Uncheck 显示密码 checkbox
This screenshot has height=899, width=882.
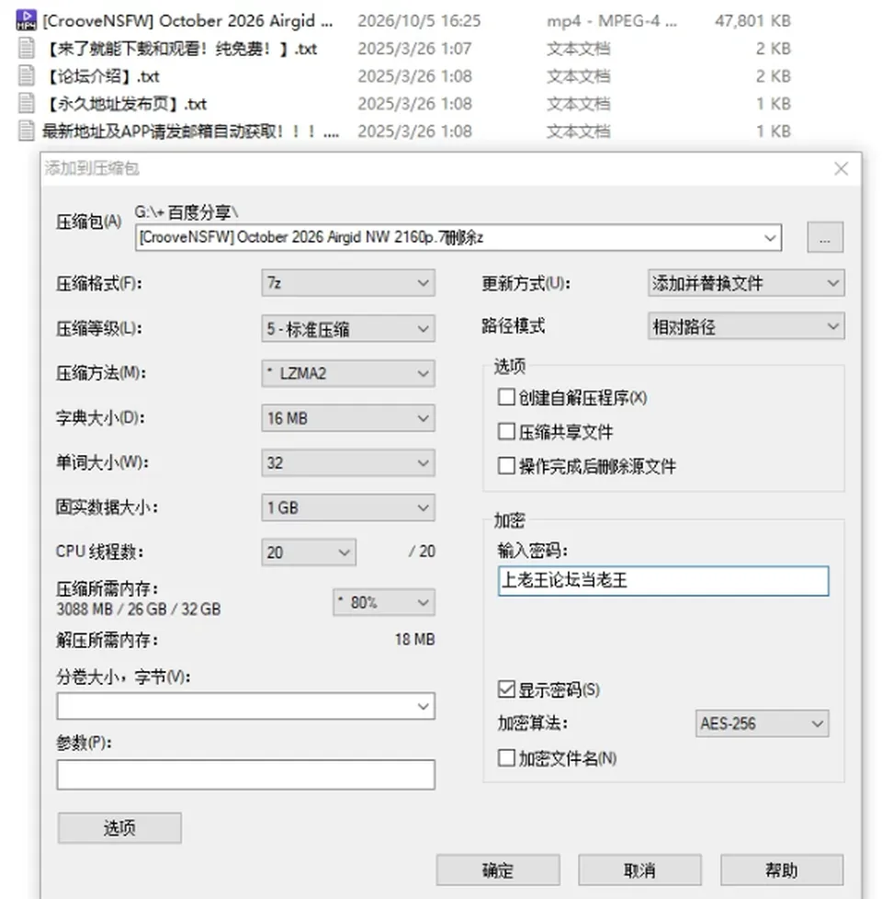point(506,689)
